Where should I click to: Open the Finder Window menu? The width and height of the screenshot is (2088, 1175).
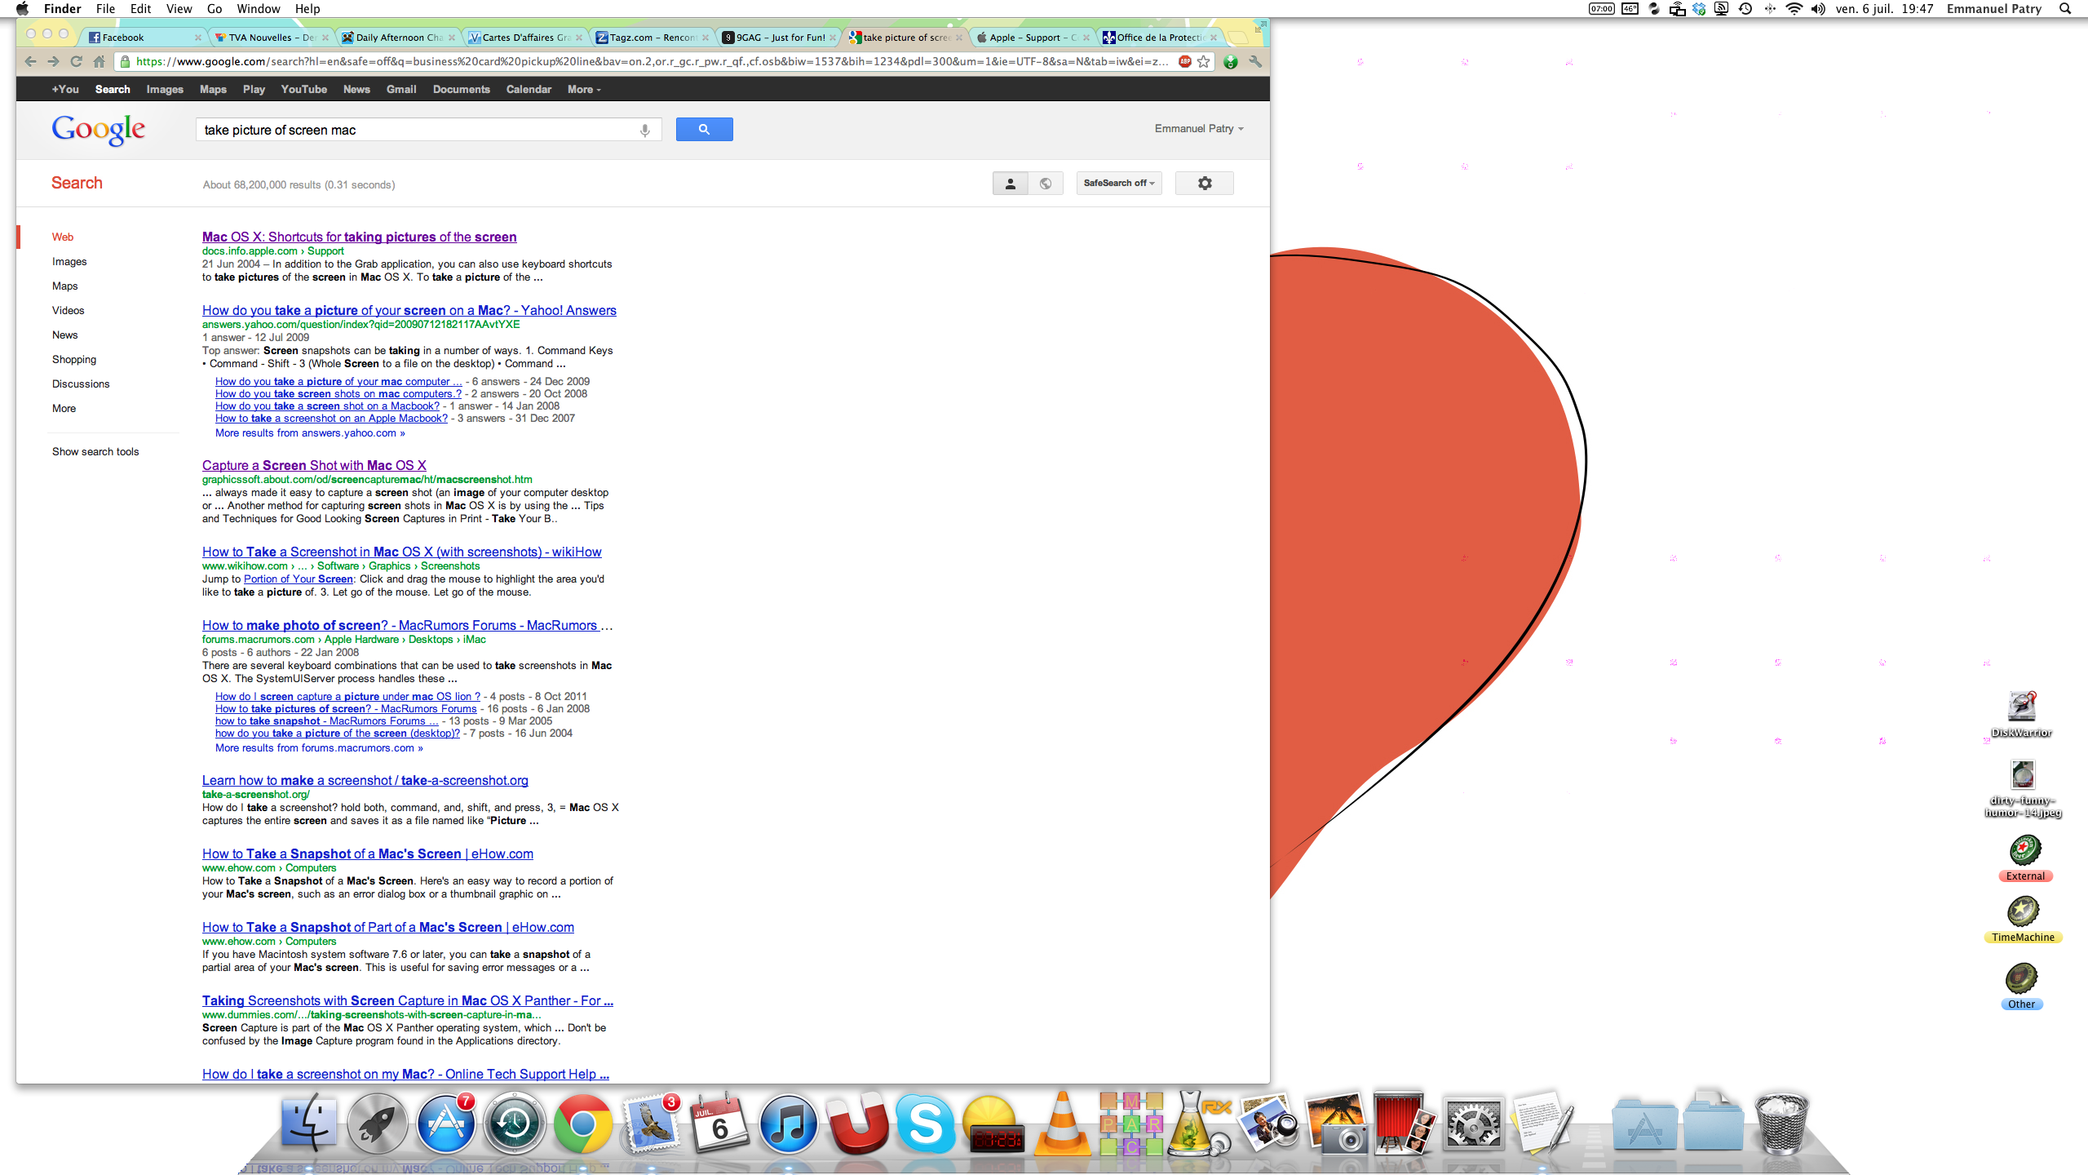tap(258, 9)
